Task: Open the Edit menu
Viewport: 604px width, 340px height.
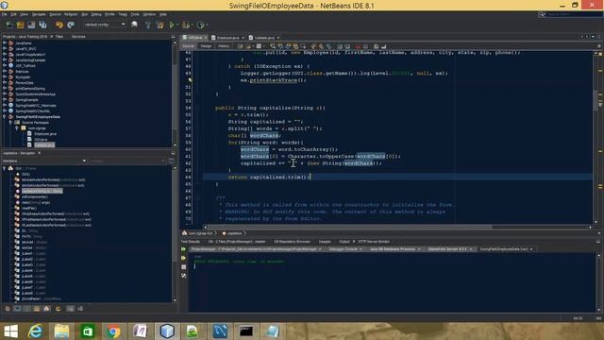Action: point(13,14)
